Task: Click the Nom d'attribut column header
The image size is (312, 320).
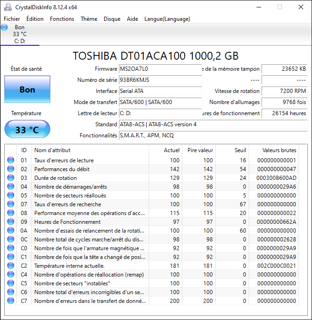Action: coord(90,150)
